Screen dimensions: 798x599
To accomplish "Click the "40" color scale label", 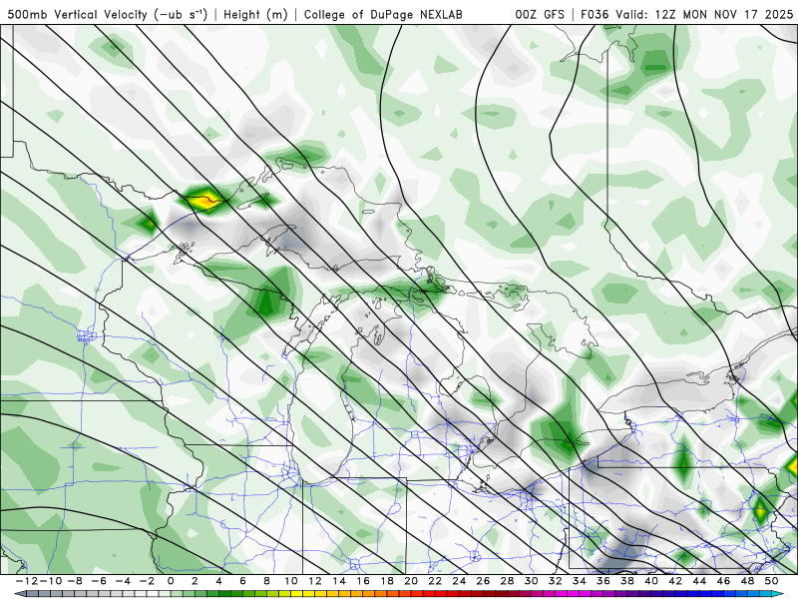I will pos(651,581).
